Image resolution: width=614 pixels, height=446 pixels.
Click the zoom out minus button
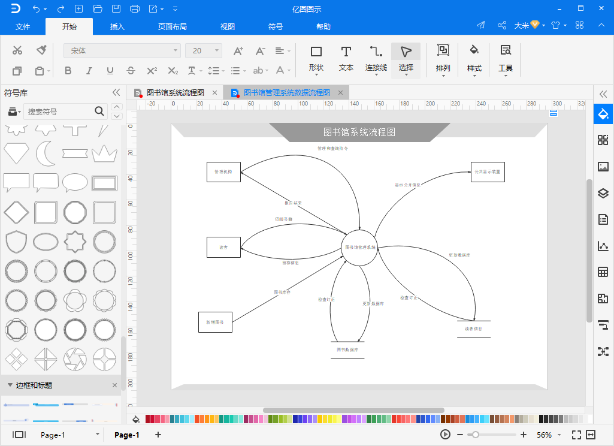(x=459, y=435)
